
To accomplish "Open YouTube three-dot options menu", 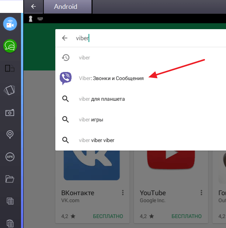I will point(201,193).
